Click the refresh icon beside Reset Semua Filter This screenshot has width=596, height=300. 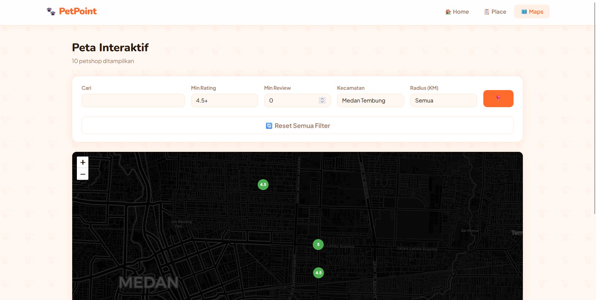[x=269, y=126]
